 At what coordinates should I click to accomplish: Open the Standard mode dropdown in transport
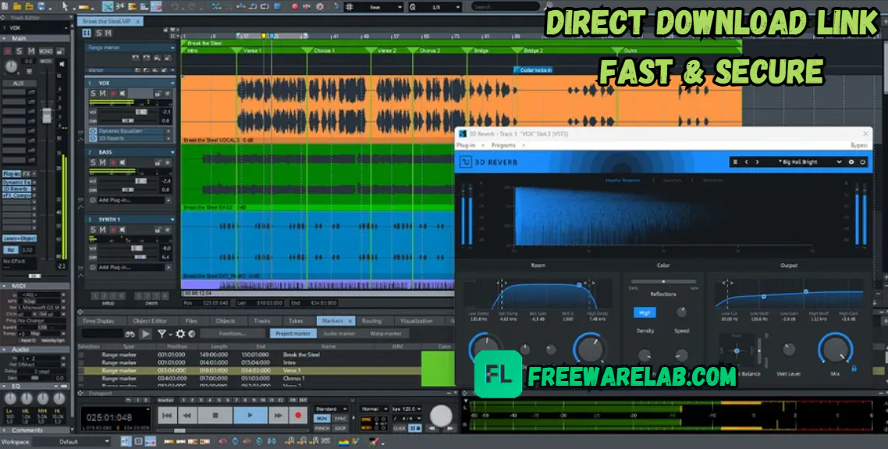(332, 408)
